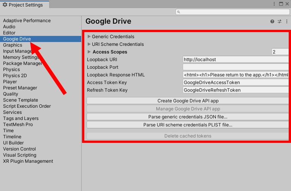Click the Access Token Key label
The image size is (291, 191).
[107, 82]
